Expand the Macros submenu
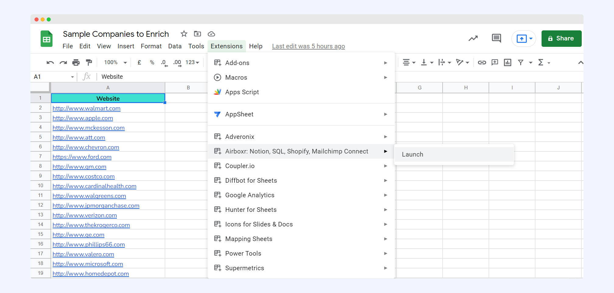Viewport: 614px width, 293px height. coord(301,77)
